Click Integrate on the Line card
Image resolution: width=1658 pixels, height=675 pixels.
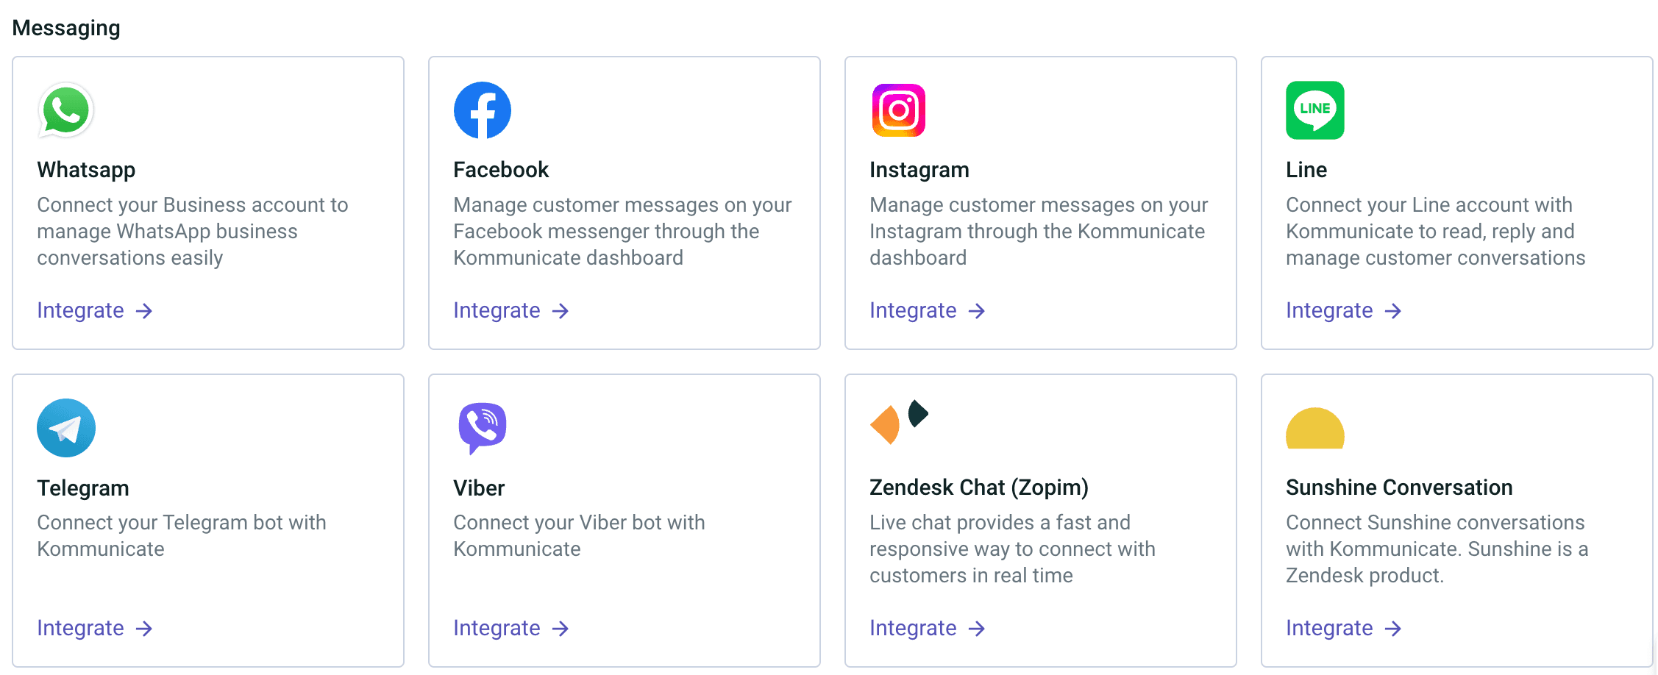pyautogui.click(x=1330, y=310)
